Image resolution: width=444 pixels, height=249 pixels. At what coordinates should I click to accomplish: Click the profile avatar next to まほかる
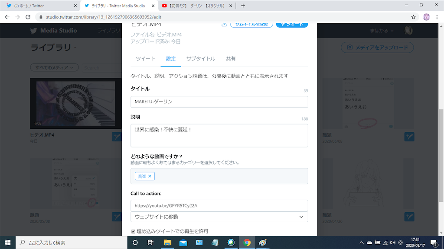click(408, 30)
